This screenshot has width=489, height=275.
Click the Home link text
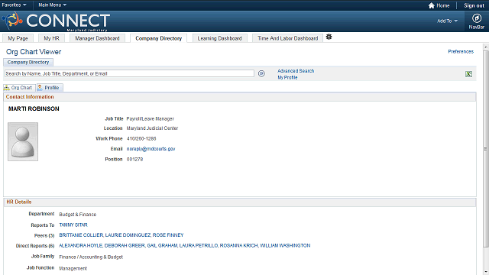443,5
